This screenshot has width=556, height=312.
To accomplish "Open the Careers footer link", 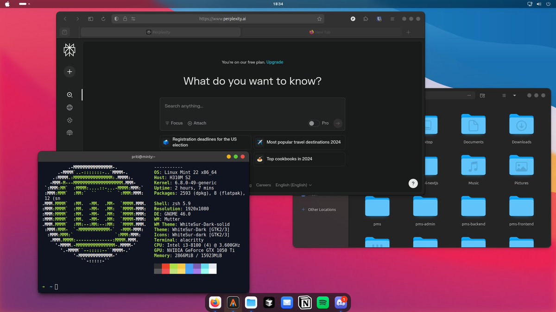I will click(263, 185).
